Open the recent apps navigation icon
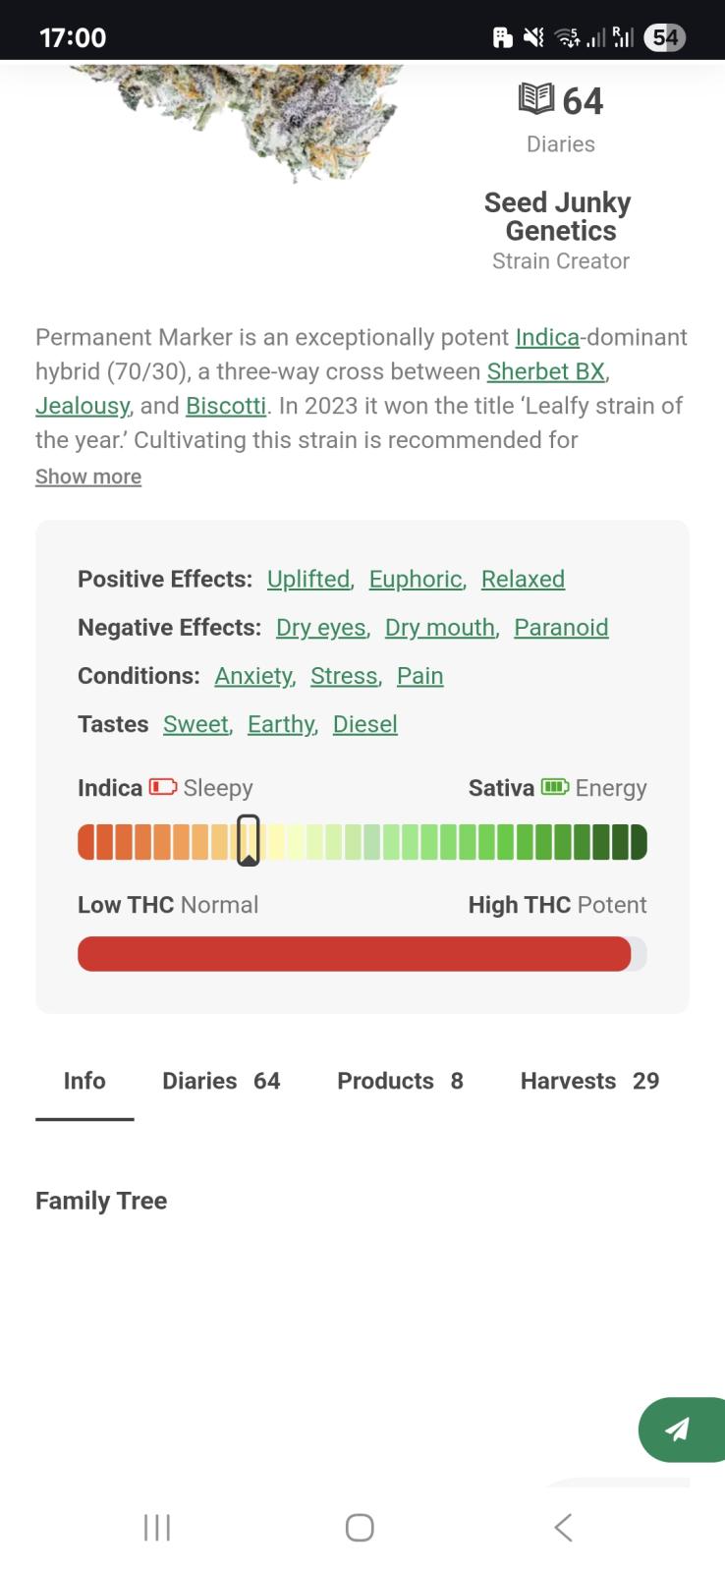Viewport: 725px width, 1572px height. tap(157, 1527)
